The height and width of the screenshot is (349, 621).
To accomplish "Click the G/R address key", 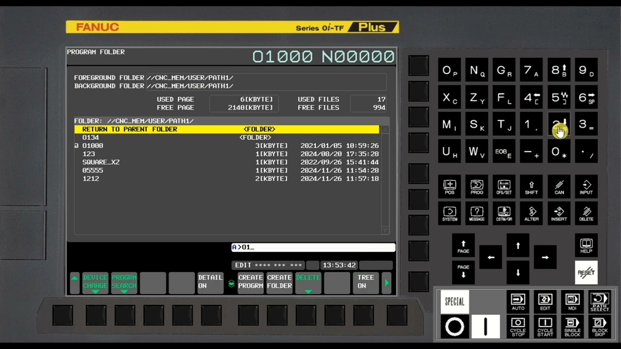I will click(x=504, y=71).
